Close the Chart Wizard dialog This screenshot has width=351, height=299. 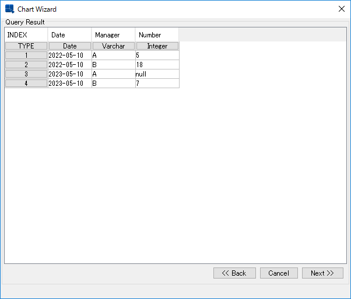(x=342, y=9)
